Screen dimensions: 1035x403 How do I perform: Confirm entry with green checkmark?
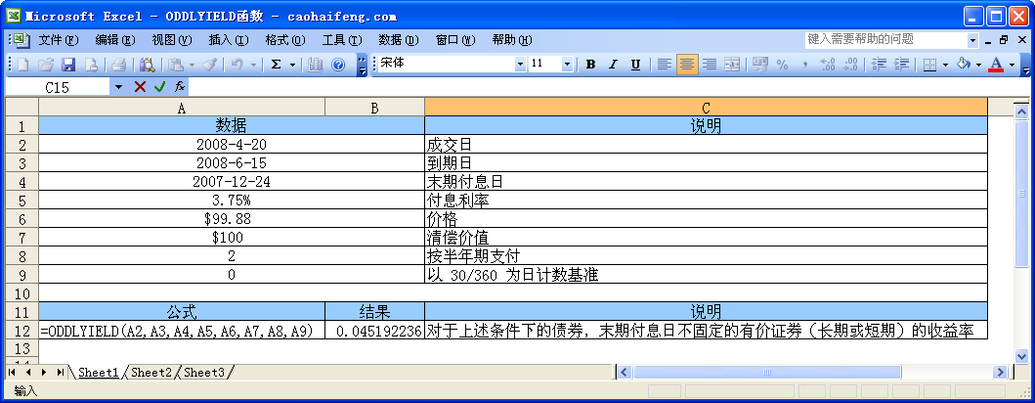pos(159,86)
